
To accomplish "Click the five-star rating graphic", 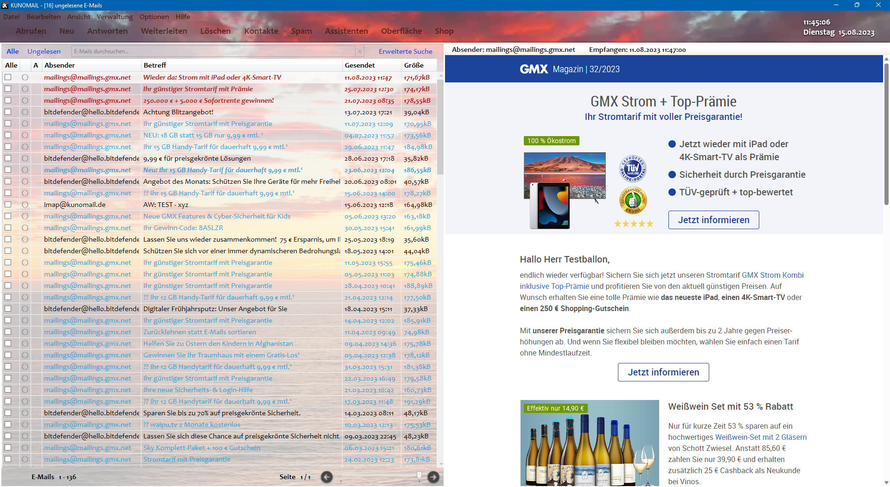I will click(633, 224).
